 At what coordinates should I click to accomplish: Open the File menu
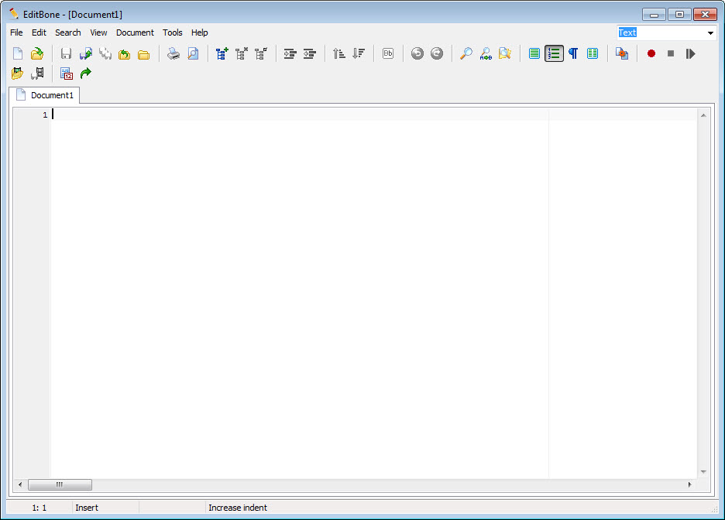click(x=16, y=32)
